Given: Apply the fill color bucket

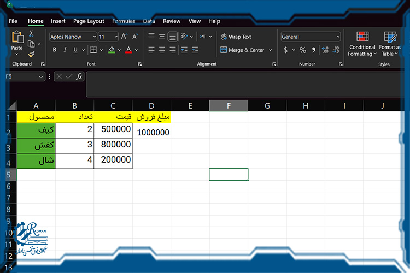Looking at the screenshot, I should 112,50.
